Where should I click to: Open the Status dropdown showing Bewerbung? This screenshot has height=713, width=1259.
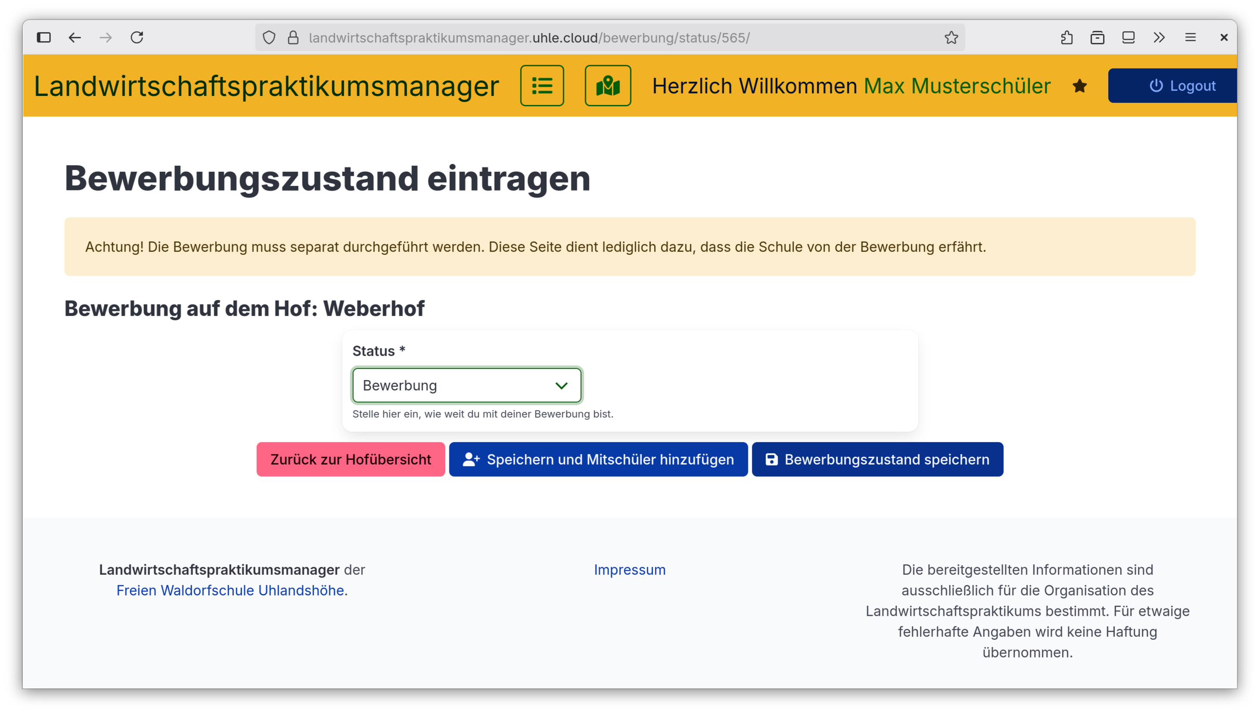pos(466,385)
